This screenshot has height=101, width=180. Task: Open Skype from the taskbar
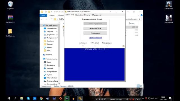pyautogui.click(x=28, y=98)
